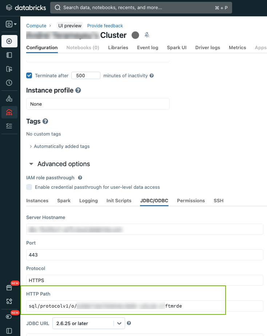Open Recents clock icon in sidebar

click(9, 83)
